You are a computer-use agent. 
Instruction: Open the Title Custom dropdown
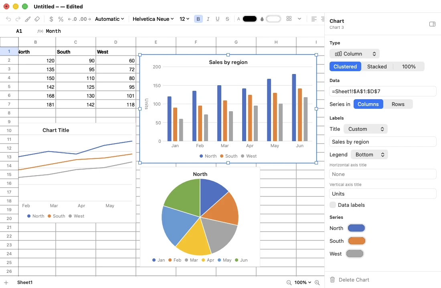tap(366, 129)
